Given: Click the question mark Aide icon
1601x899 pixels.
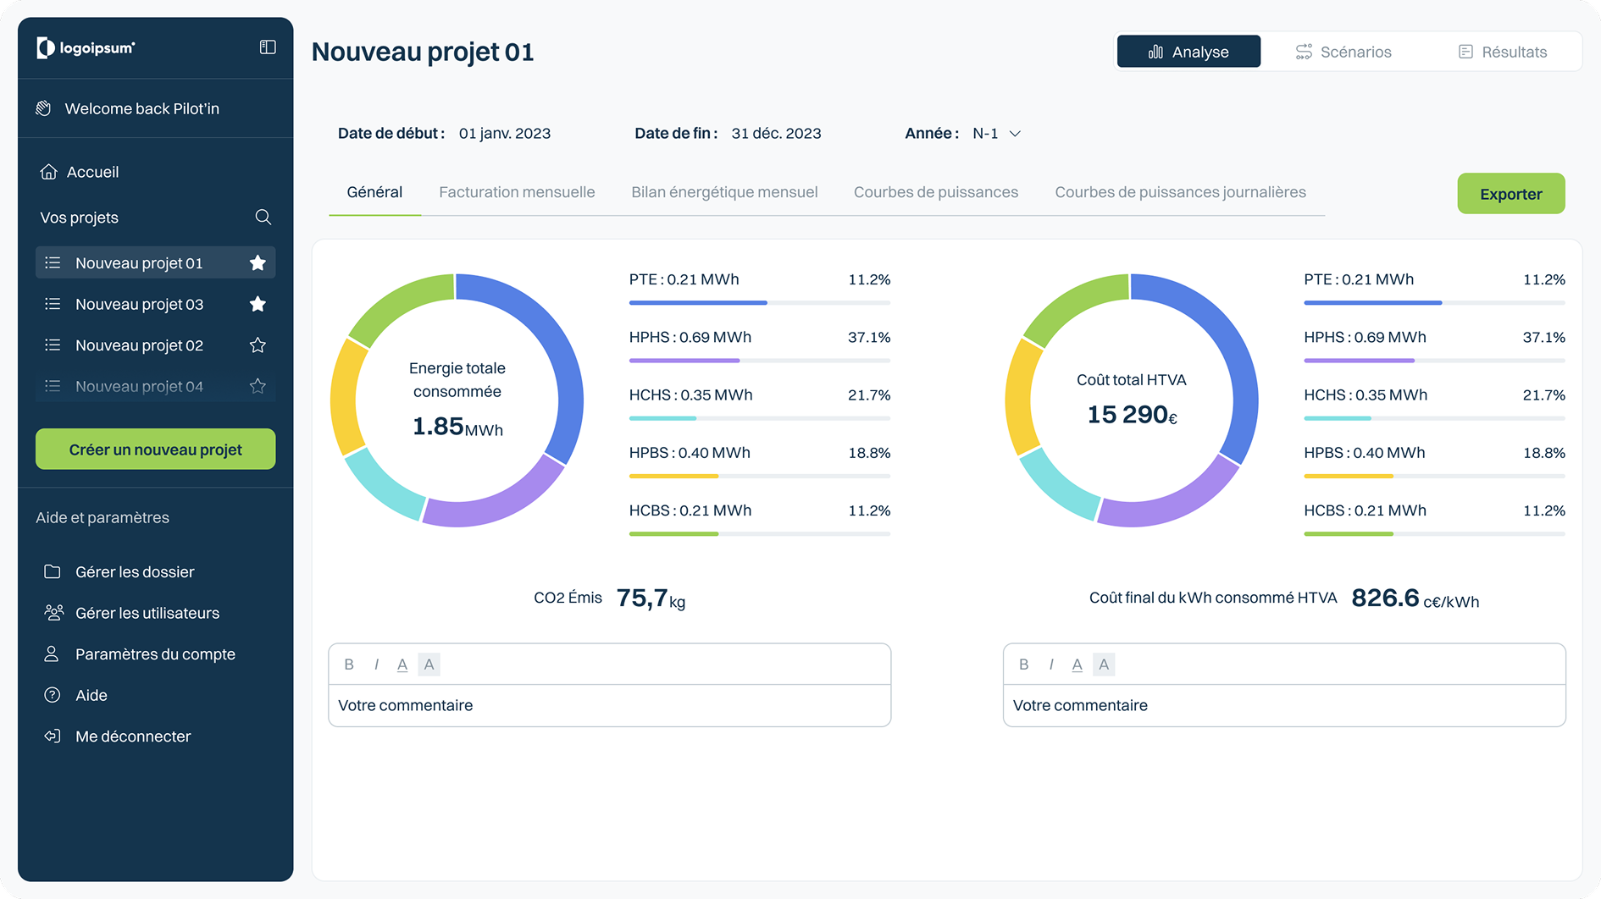Looking at the screenshot, I should pyautogui.click(x=53, y=695).
